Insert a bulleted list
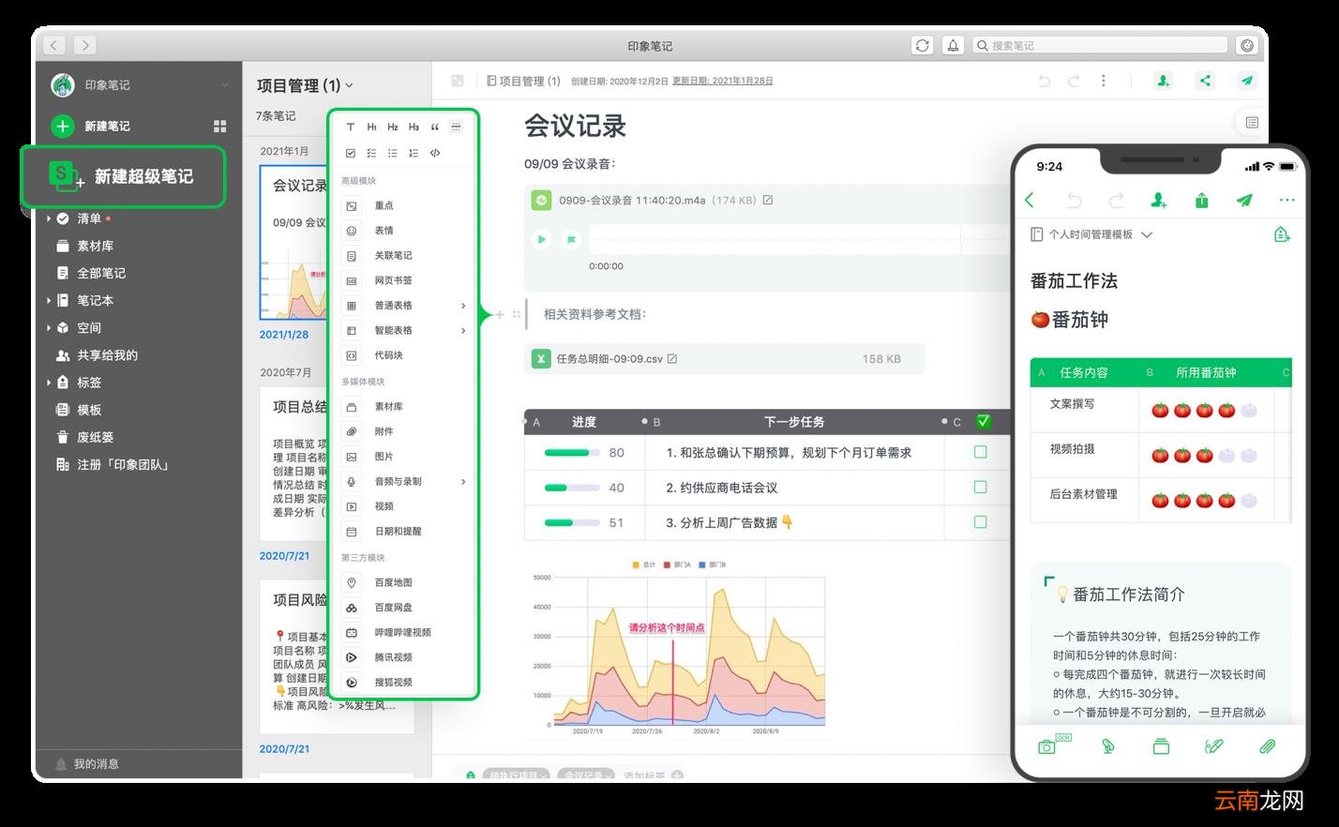The height and width of the screenshot is (827, 1339). click(x=392, y=153)
